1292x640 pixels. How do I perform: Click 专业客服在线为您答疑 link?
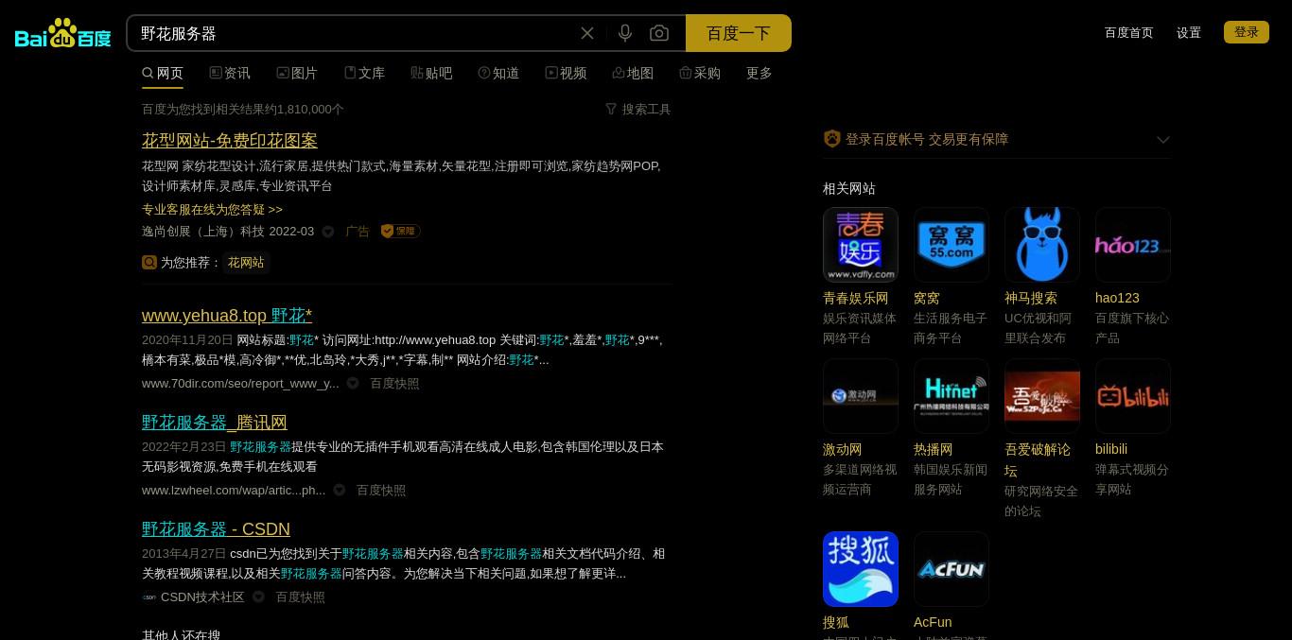click(212, 209)
